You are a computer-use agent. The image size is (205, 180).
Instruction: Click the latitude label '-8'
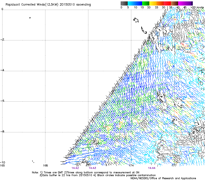point(2,131)
